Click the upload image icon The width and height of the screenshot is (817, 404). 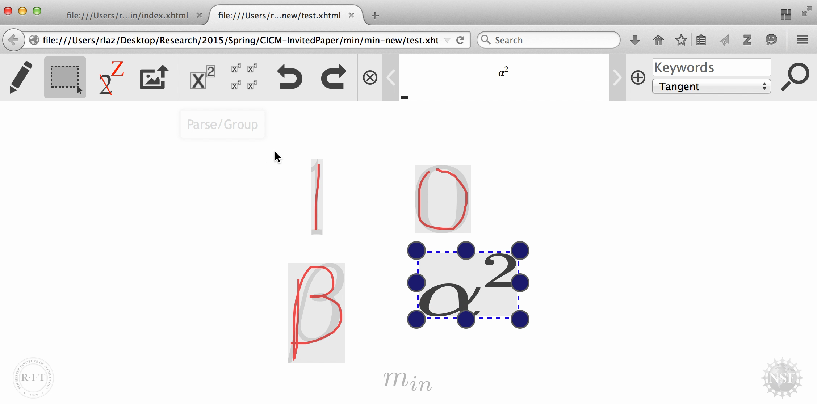pos(155,77)
